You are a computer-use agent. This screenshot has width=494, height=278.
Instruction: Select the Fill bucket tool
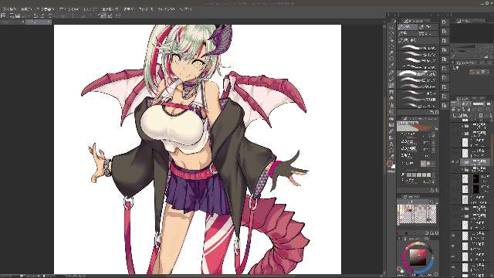(391, 119)
